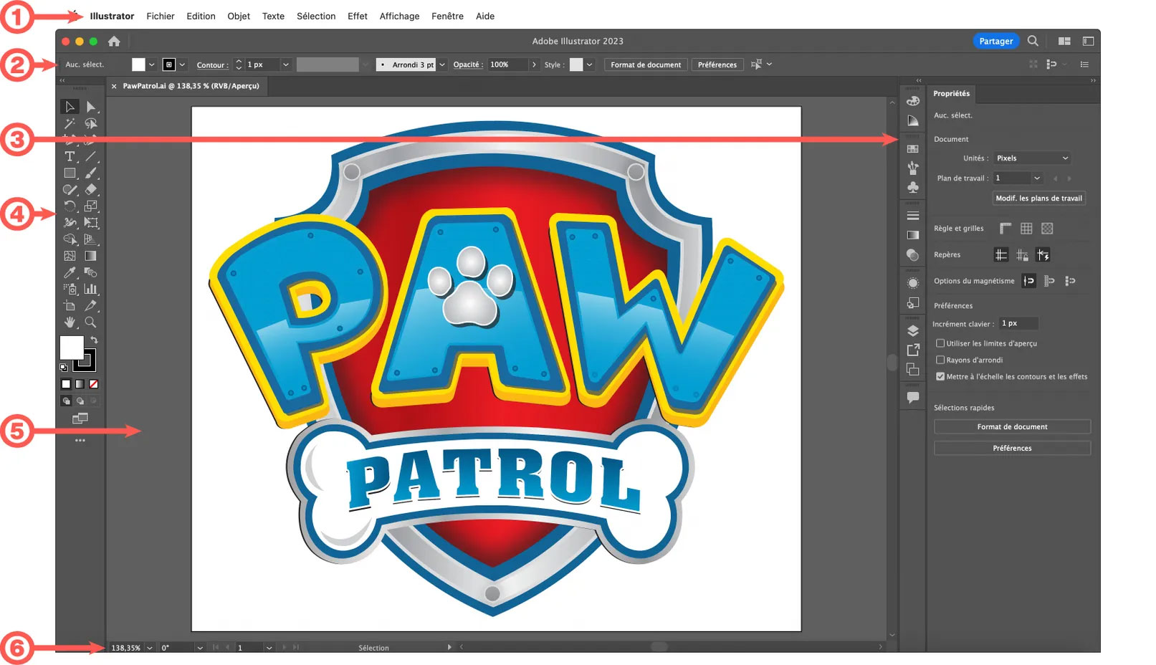Screen dimensions: 1156x665
Task: Open the Objet menu
Action: 239,16
